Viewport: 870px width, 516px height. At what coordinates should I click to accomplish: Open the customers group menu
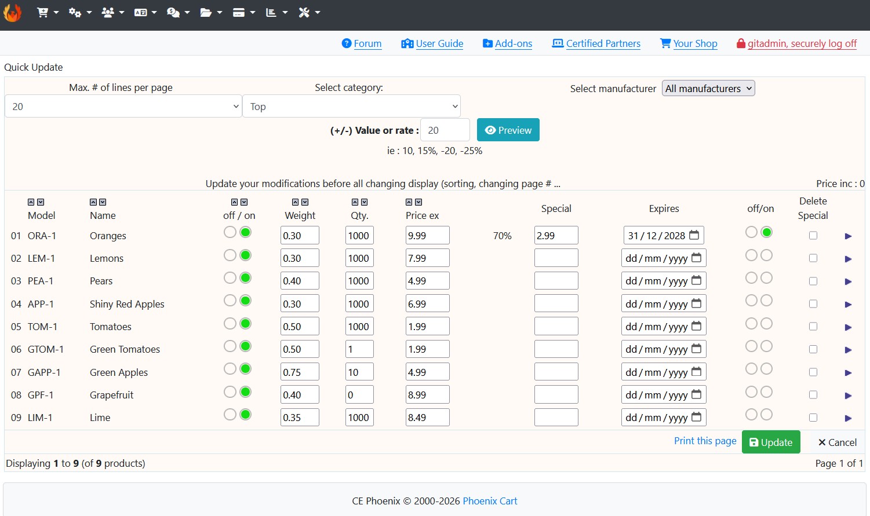tap(112, 12)
